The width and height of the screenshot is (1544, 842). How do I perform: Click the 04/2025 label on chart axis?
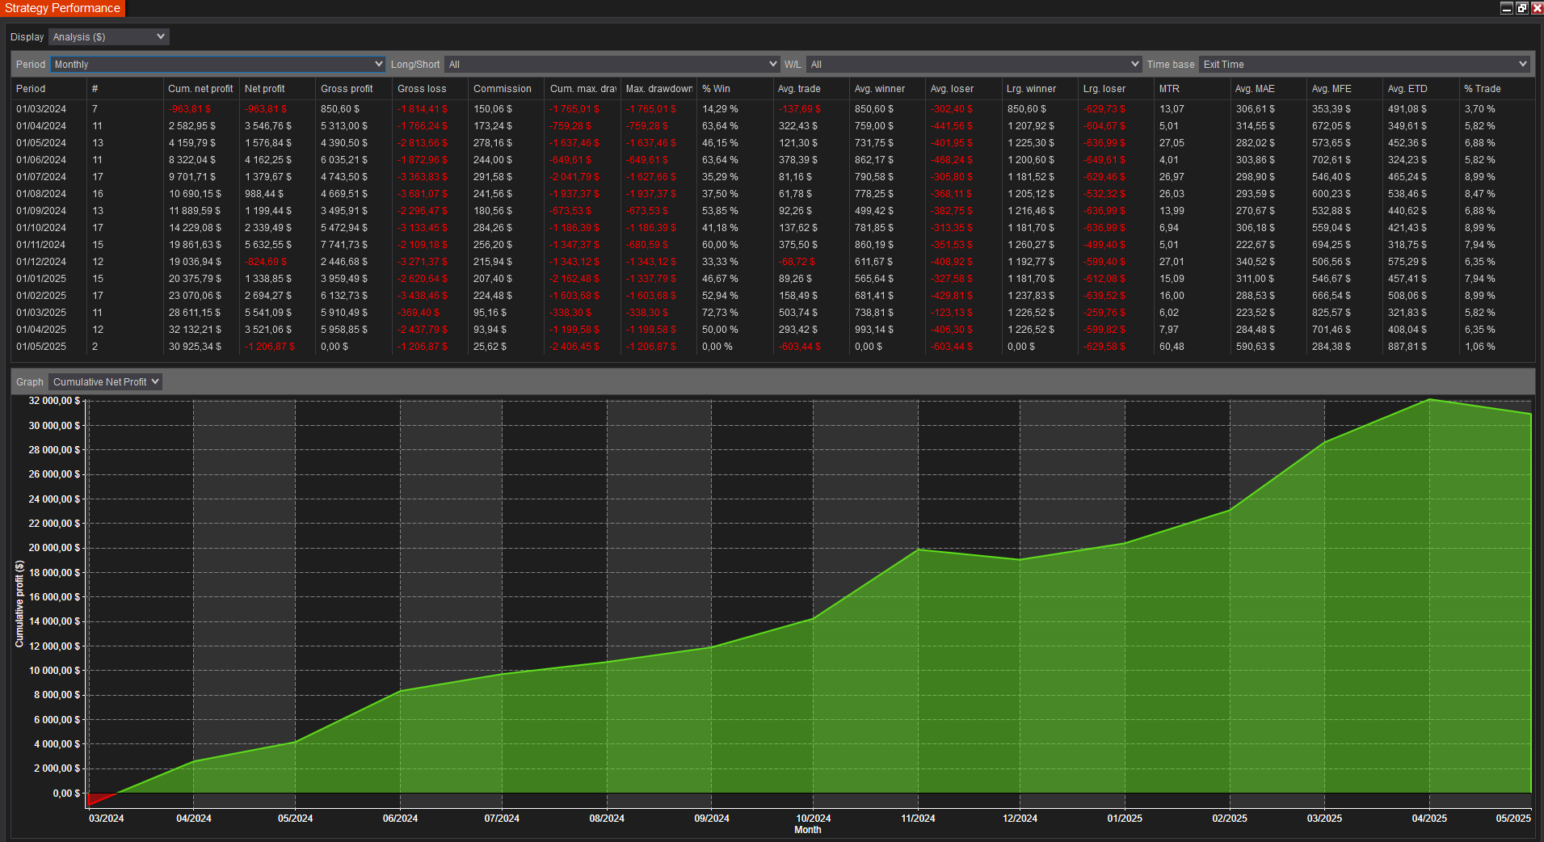[x=1429, y=819]
